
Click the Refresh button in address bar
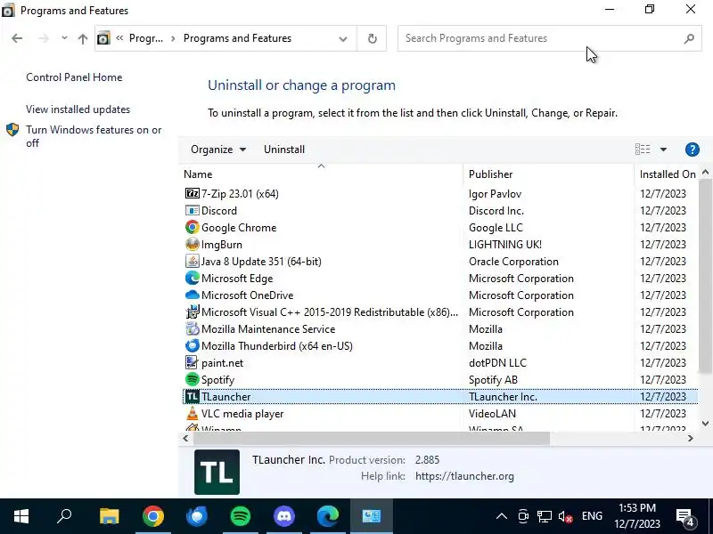pos(372,38)
